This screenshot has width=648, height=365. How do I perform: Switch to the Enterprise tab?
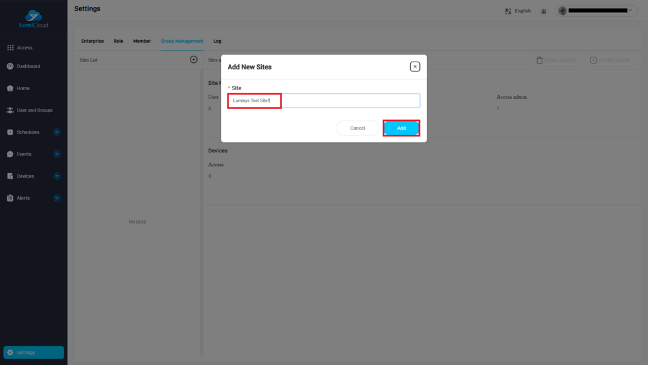[92, 41]
